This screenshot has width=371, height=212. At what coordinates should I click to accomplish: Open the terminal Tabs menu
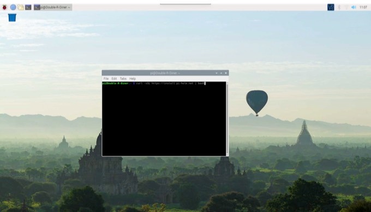click(x=123, y=78)
